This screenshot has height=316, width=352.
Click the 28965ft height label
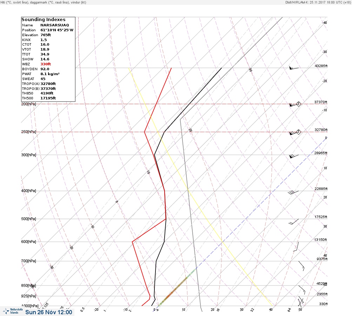click(321, 153)
